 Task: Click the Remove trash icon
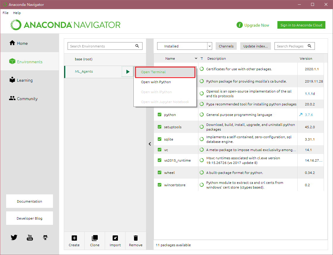point(136,238)
